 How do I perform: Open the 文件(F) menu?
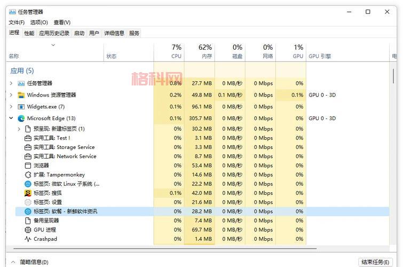(17, 22)
